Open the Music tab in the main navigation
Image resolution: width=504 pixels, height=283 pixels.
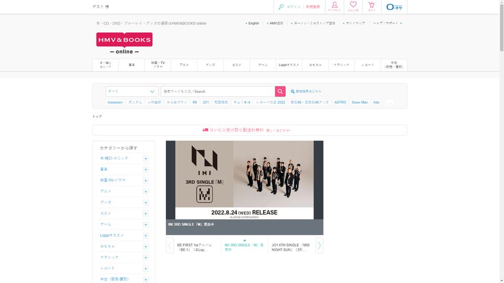[132, 65]
